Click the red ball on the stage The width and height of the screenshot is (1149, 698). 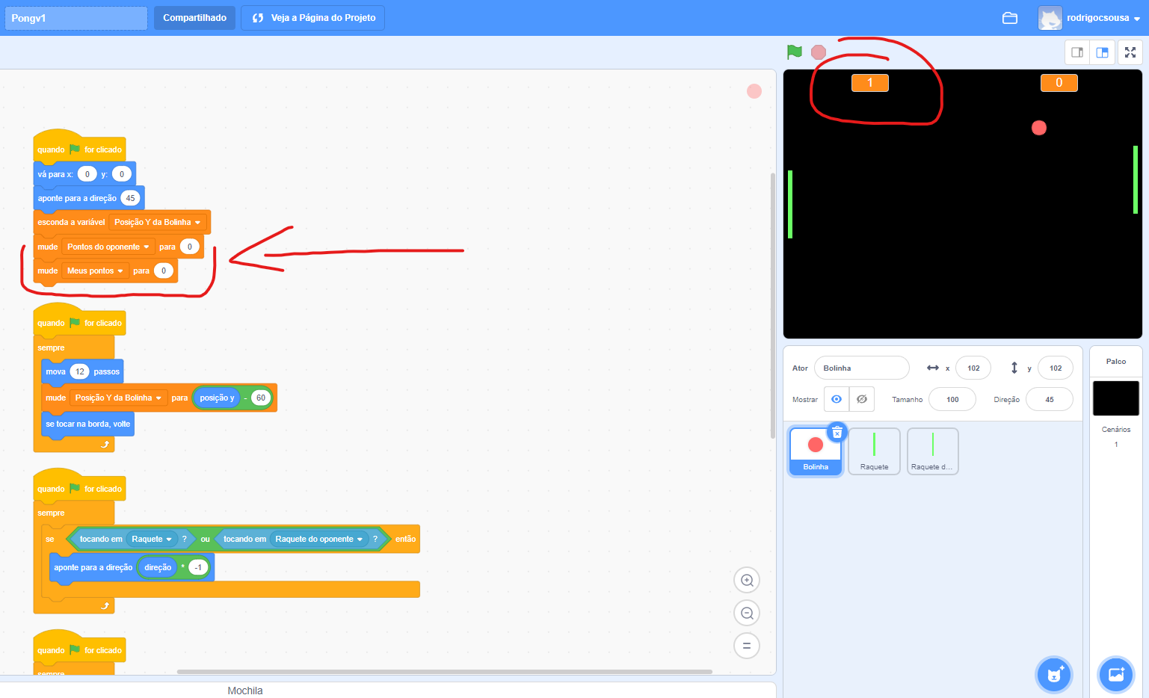point(1039,128)
